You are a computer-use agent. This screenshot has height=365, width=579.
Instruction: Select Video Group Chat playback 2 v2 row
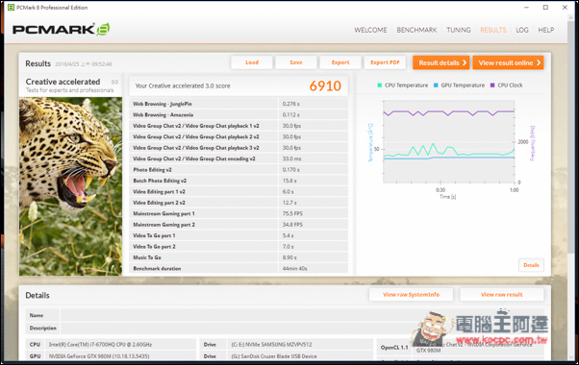click(x=239, y=136)
